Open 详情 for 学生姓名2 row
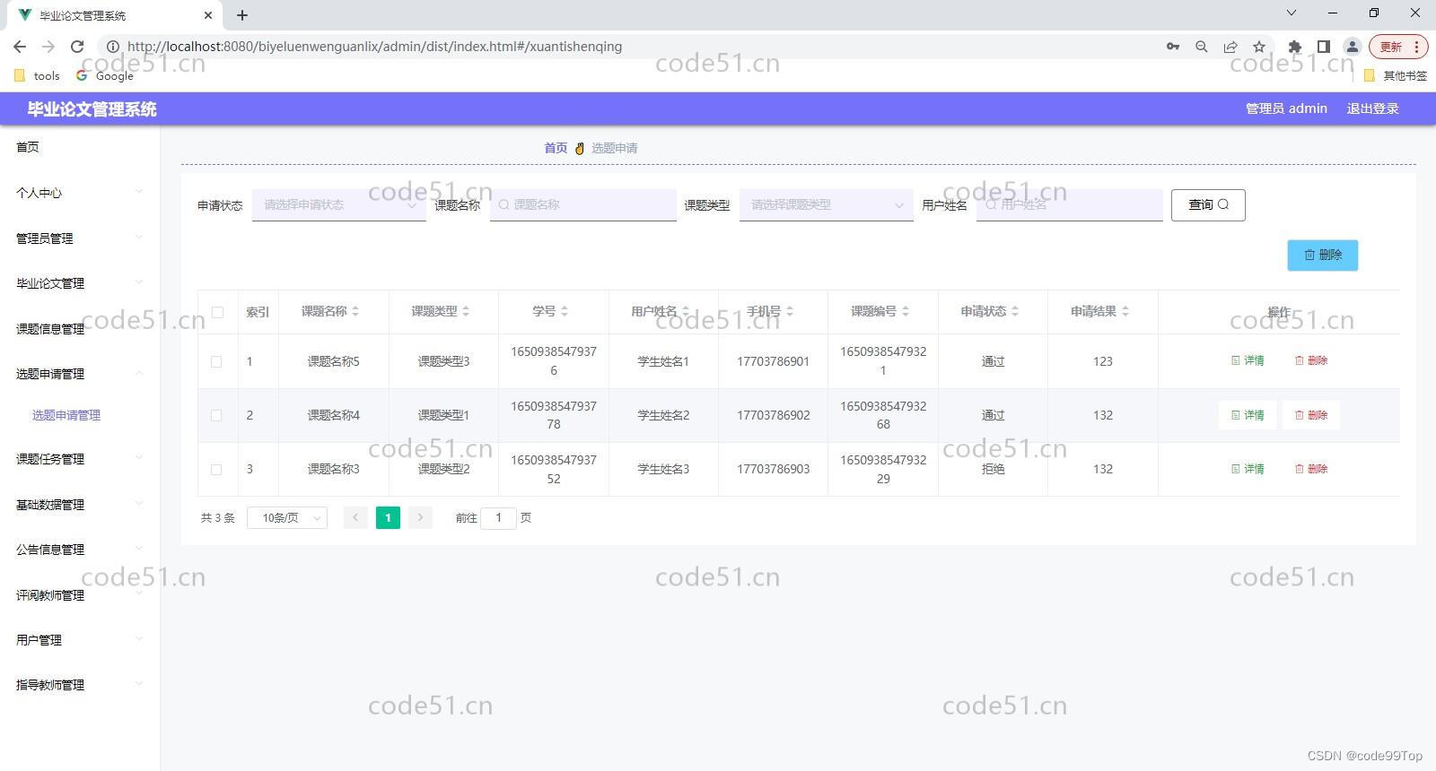This screenshot has height=771, width=1436. coord(1248,415)
